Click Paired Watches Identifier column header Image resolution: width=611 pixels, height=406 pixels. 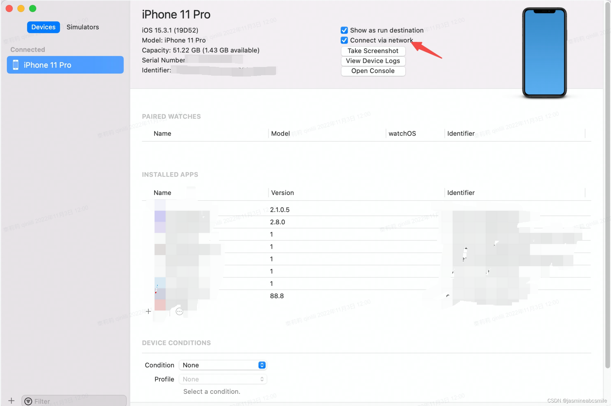(461, 134)
